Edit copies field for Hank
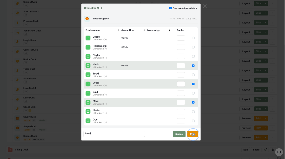This screenshot has width=285, height=159. [x=181, y=66]
